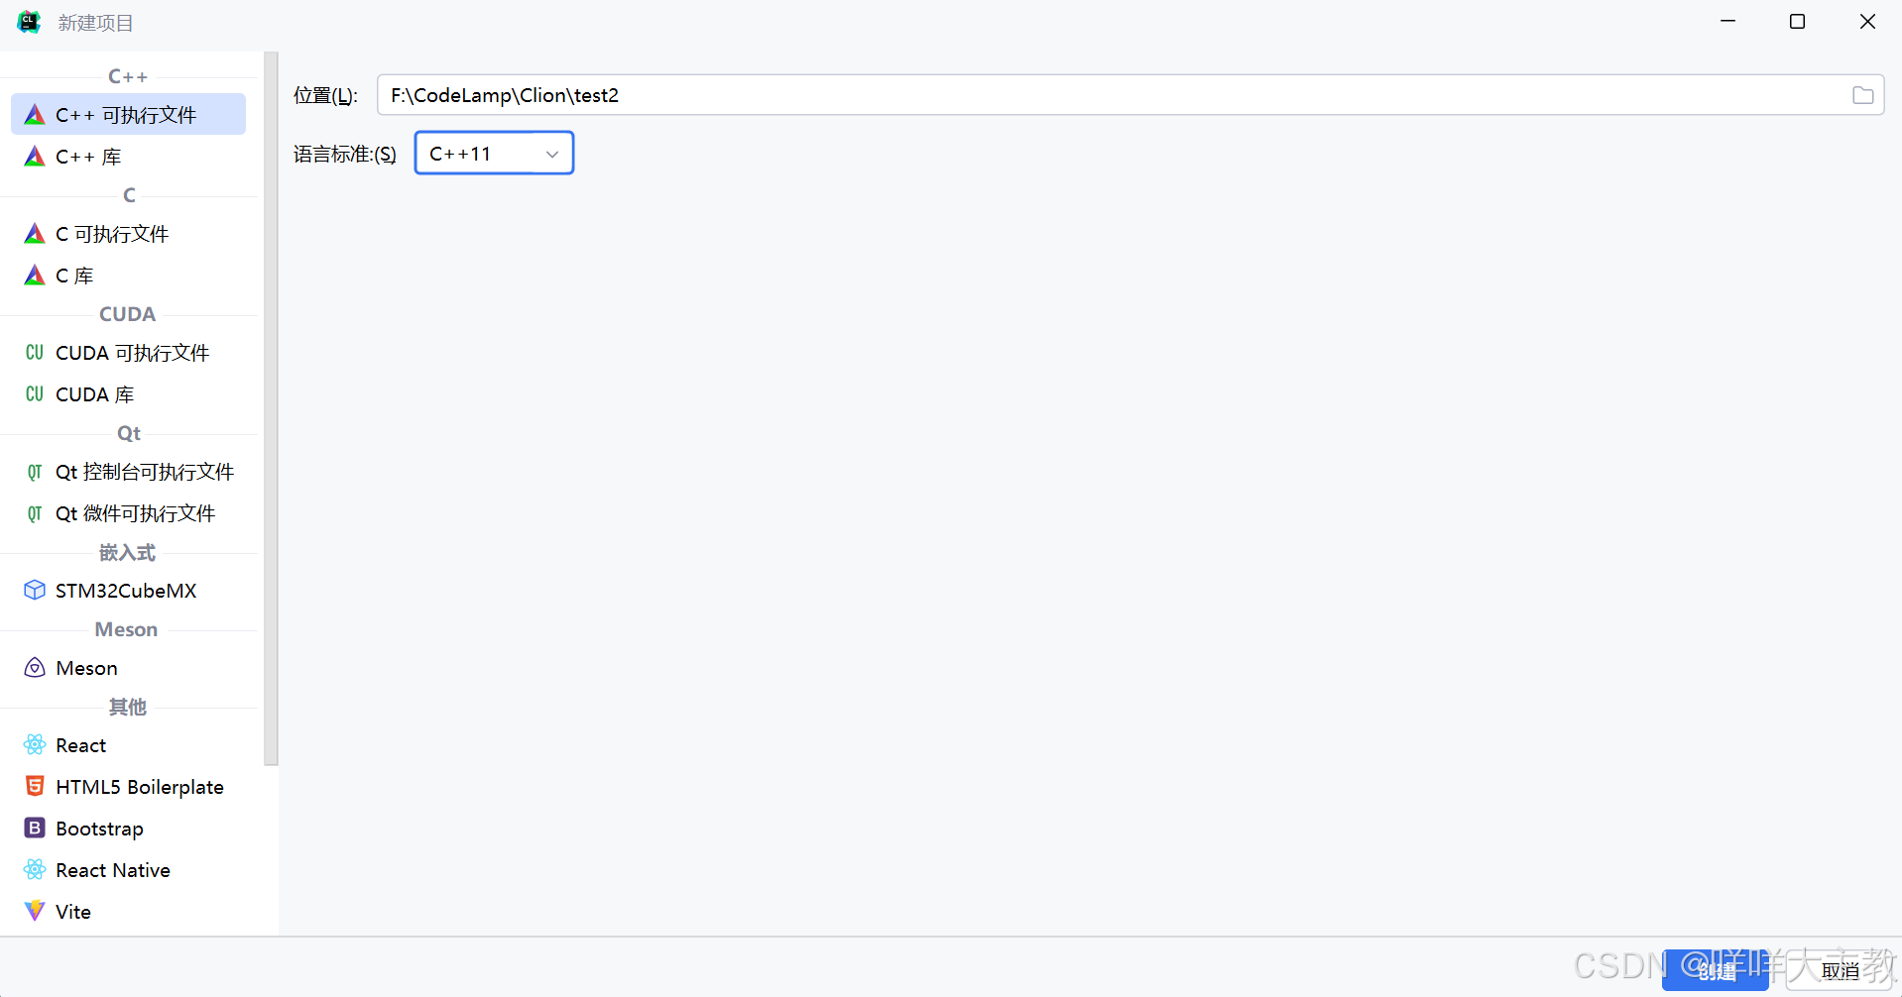This screenshot has width=1902, height=997.
Task: Choose the HTML5 Boilerplate shield icon
Action: click(35, 787)
